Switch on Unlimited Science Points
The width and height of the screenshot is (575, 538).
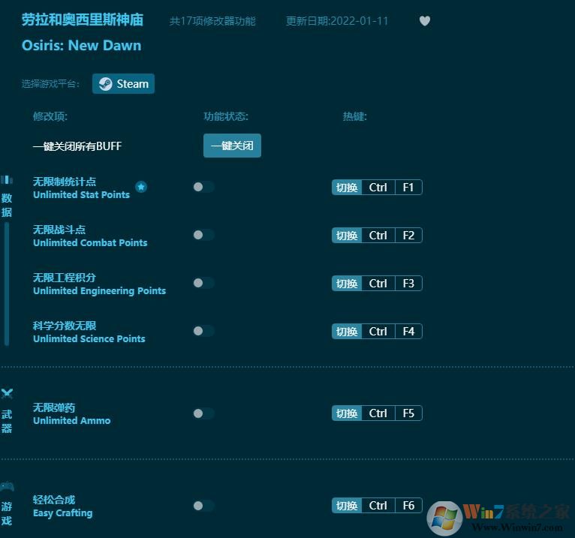[x=203, y=331]
